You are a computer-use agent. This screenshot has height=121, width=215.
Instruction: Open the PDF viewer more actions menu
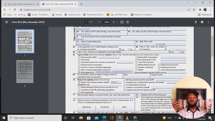(x=208, y=22)
